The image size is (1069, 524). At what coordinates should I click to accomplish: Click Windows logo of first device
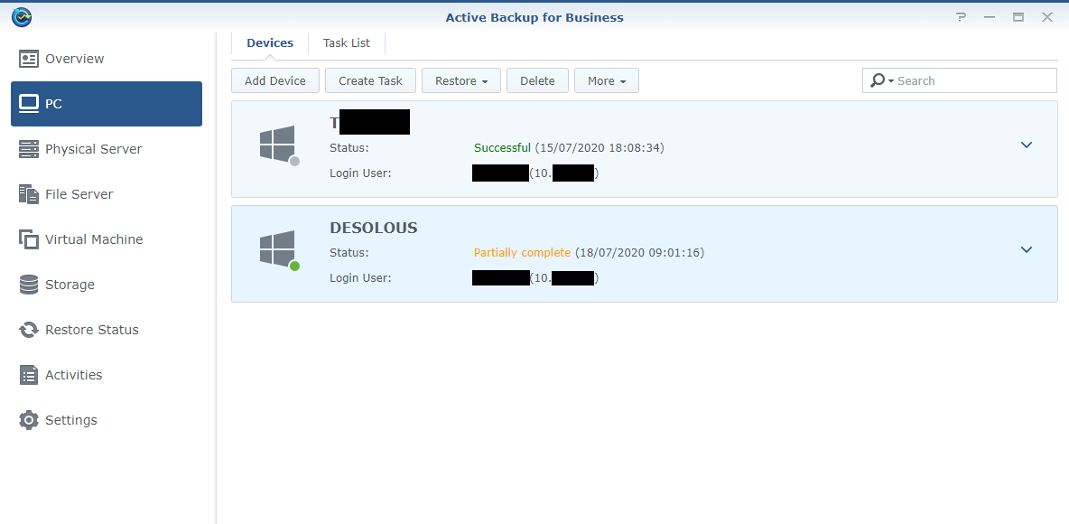pos(277,144)
